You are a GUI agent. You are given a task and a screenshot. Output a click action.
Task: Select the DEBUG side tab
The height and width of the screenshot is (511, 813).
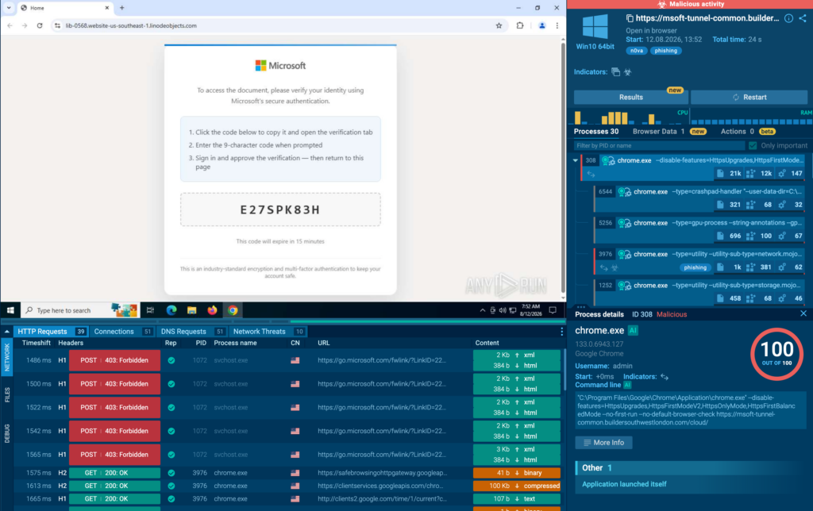click(x=6, y=433)
